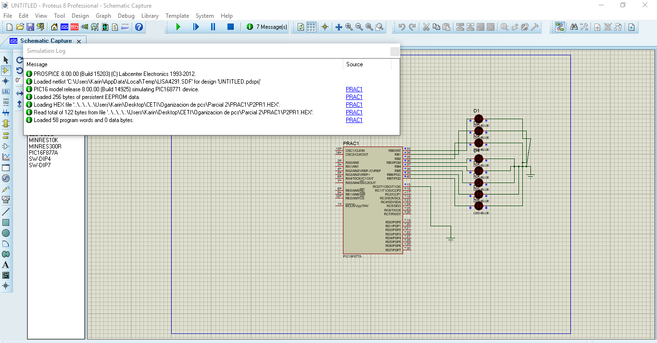Choose the Wire label mode tool
The height and width of the screenshot is (343, 657).
6,91
